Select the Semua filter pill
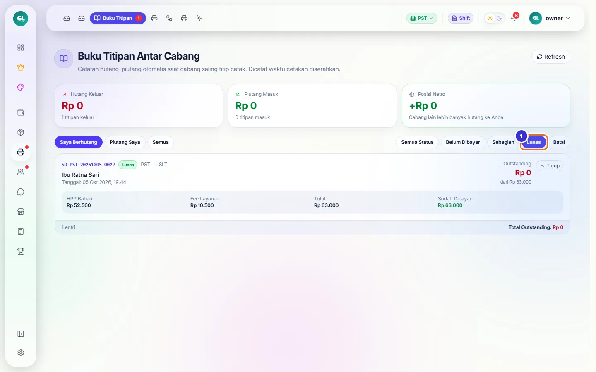 point(161,142)
